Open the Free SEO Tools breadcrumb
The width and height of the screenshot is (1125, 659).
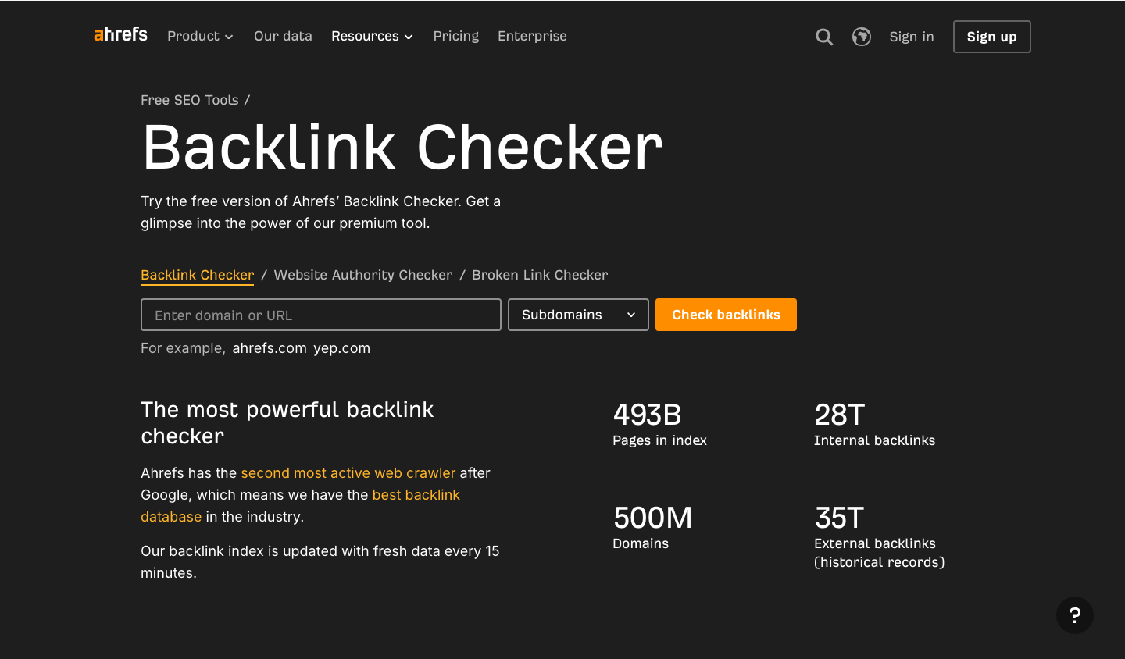[190, 100]
